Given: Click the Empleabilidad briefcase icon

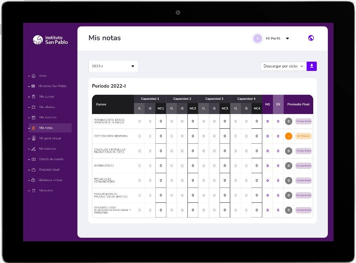Looking at the screenshot, I should click(x=33, y=170).
